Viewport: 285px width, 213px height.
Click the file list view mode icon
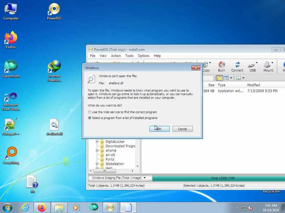226,78
